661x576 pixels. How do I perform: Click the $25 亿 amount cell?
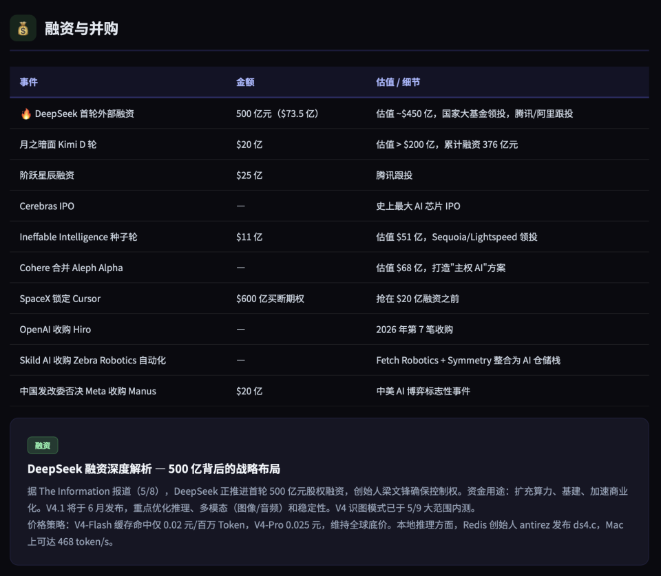pos(249,175)
